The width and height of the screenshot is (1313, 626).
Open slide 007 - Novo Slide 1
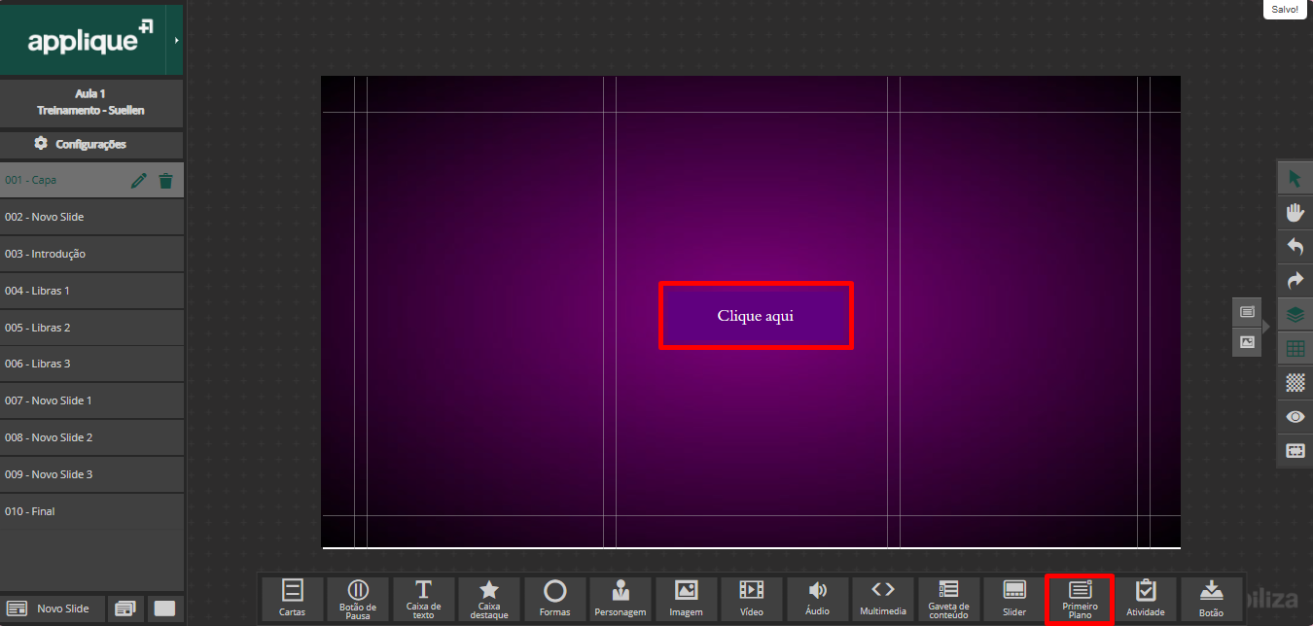91,400
